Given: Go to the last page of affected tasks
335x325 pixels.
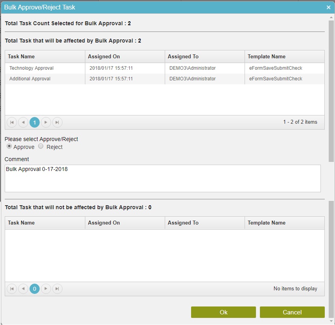Looking at the screenshot, I should point(57,122).
